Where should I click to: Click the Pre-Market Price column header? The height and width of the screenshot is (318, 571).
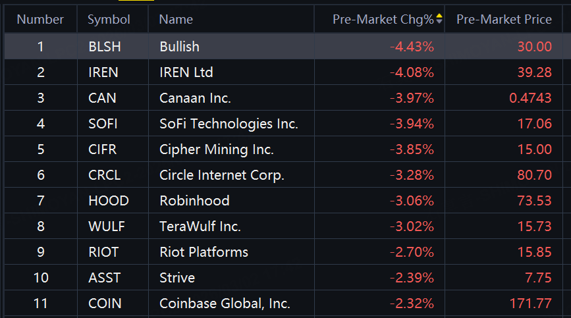504,19
